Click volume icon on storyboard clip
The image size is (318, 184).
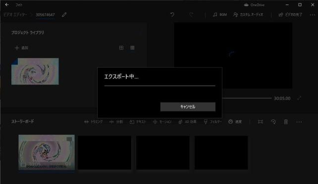click(69, 164)
